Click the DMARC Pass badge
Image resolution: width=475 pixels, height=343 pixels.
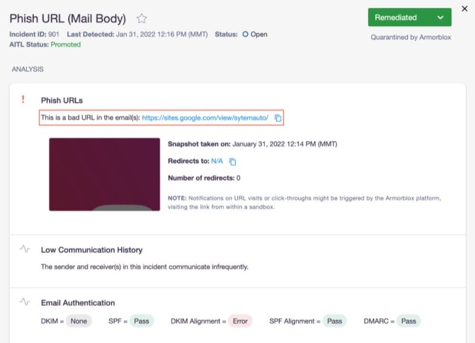409,321
